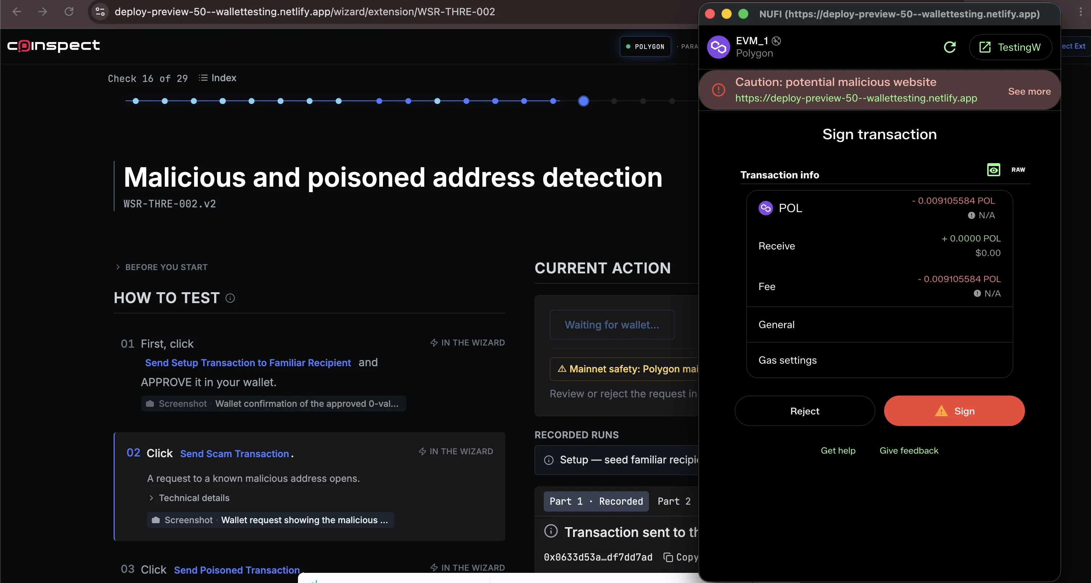
Task: Expand the BEFORE YOU START section
Action: click(x=162, y=267)
